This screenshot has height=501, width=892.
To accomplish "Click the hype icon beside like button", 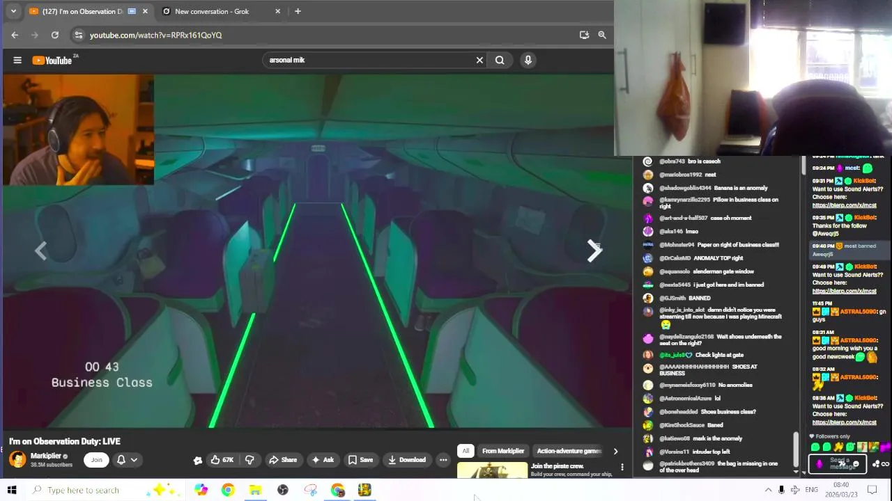I will pos(198,460).
